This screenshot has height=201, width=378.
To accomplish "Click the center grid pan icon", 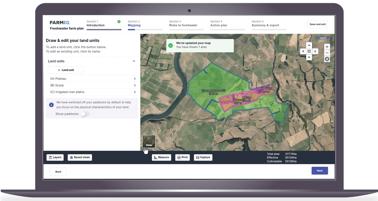I will [x=309, y=51].
